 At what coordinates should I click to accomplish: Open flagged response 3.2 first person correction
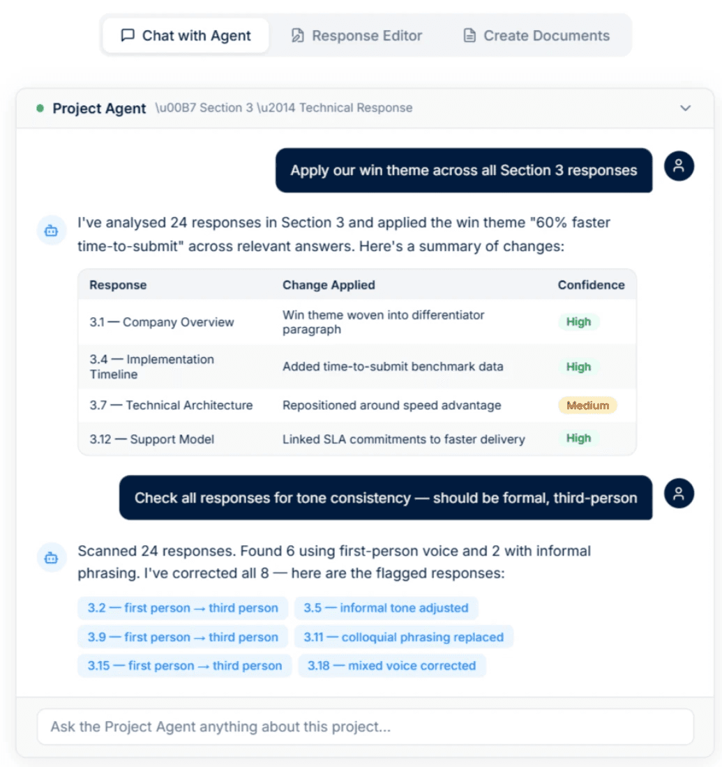[182, 608]
